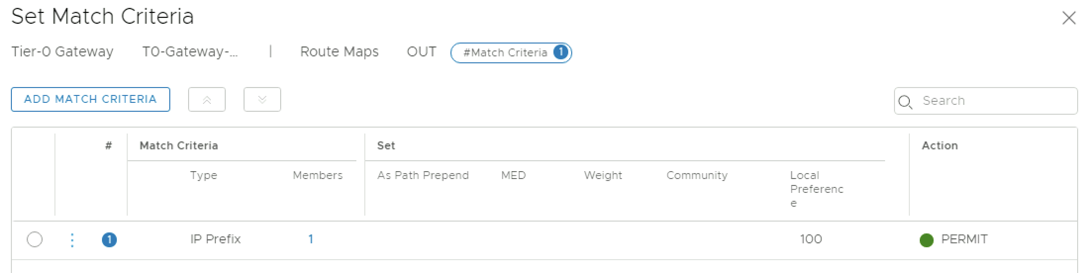Click the Match Criteria count badge

click(560, 52)
